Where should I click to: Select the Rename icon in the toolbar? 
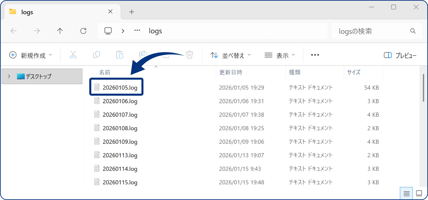pos(142,55)
